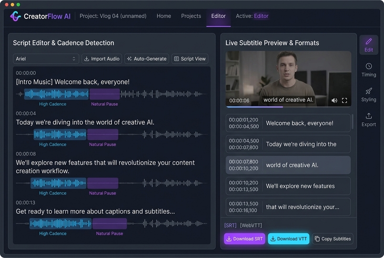Click script line 'Get ready to learn more'

(x=95, y=211)
